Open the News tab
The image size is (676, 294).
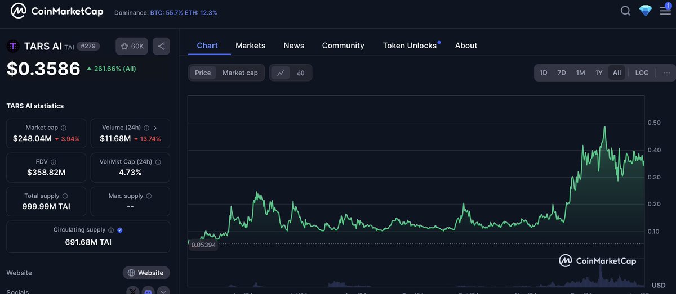click(293, 46)
